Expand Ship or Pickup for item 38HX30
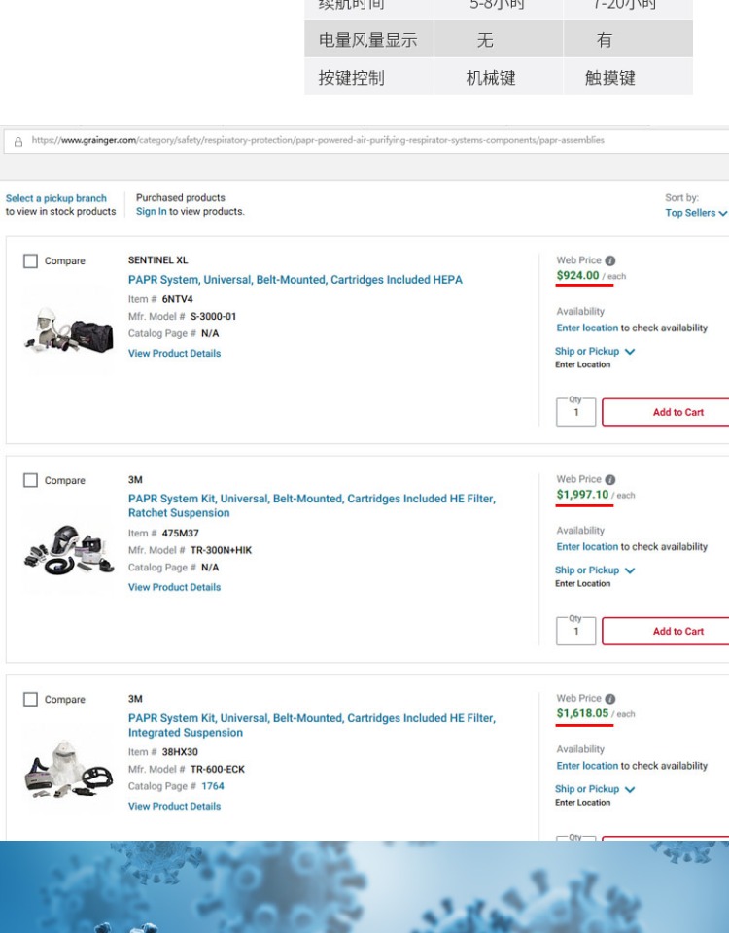The image size is (729, 933). [595, 789]
